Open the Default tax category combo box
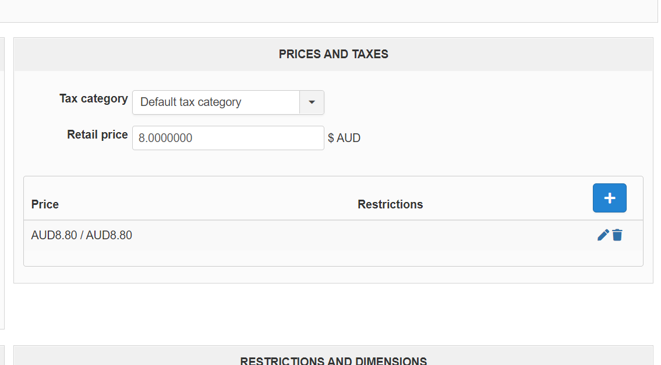Viewport: 661px width, 365px height. [216, 102]
